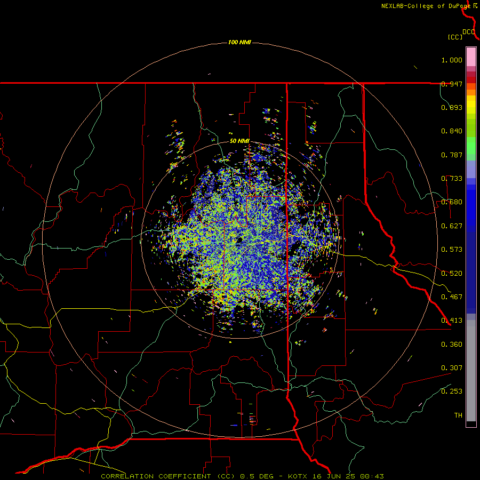The width and height of the screenshot is (480, 480).
Task: Click the radar site marker at the center
Action: tap(239, 241)
